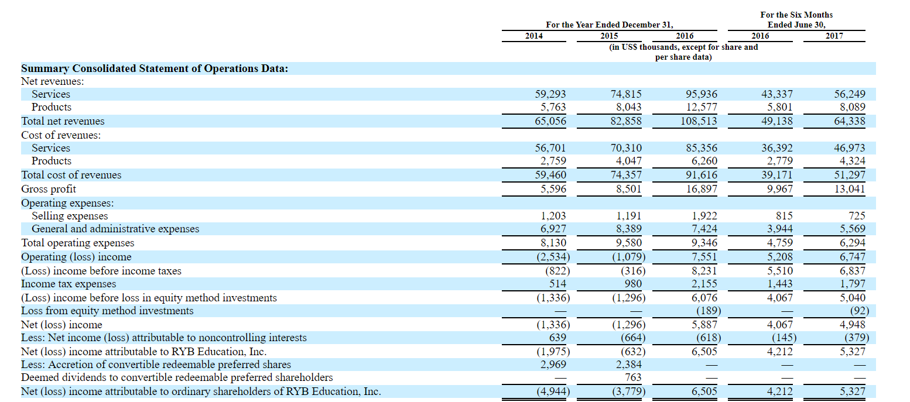
Task: Click the 'Gross profit' row label
Action: pyautogui.click(x=49, y=189)
